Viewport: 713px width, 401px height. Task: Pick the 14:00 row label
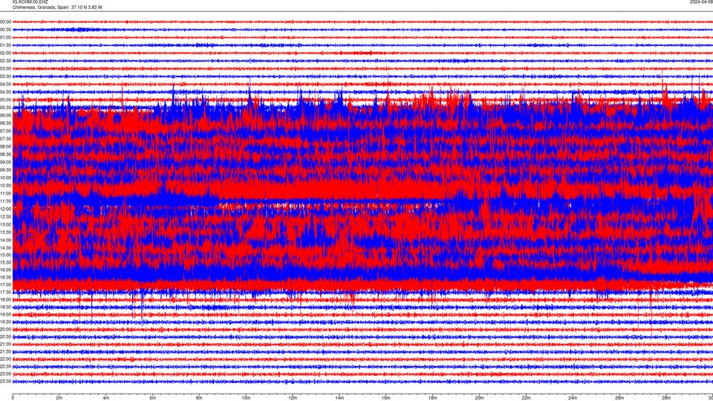coord(5,240)
